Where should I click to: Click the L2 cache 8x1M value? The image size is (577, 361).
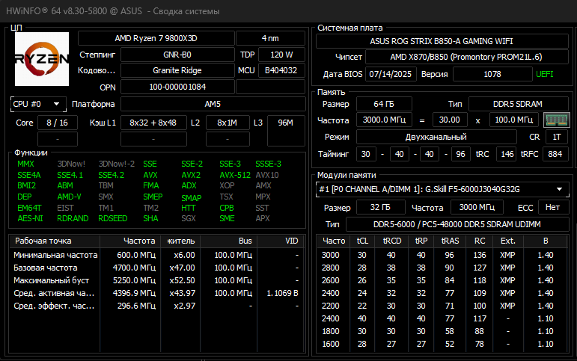pos(228,123)
